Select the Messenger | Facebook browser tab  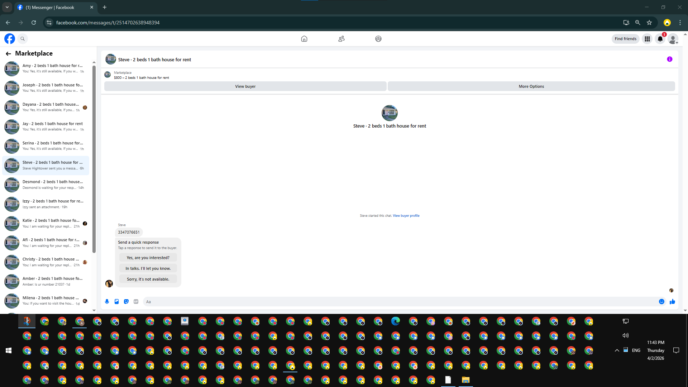click(56, 7)
